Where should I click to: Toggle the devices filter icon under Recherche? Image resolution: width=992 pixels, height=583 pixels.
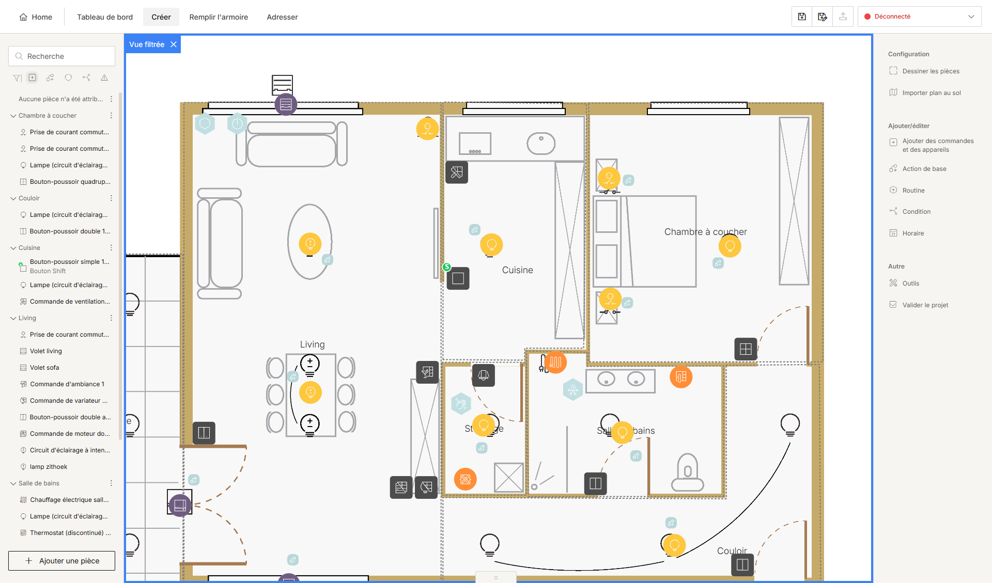[33, 77]
